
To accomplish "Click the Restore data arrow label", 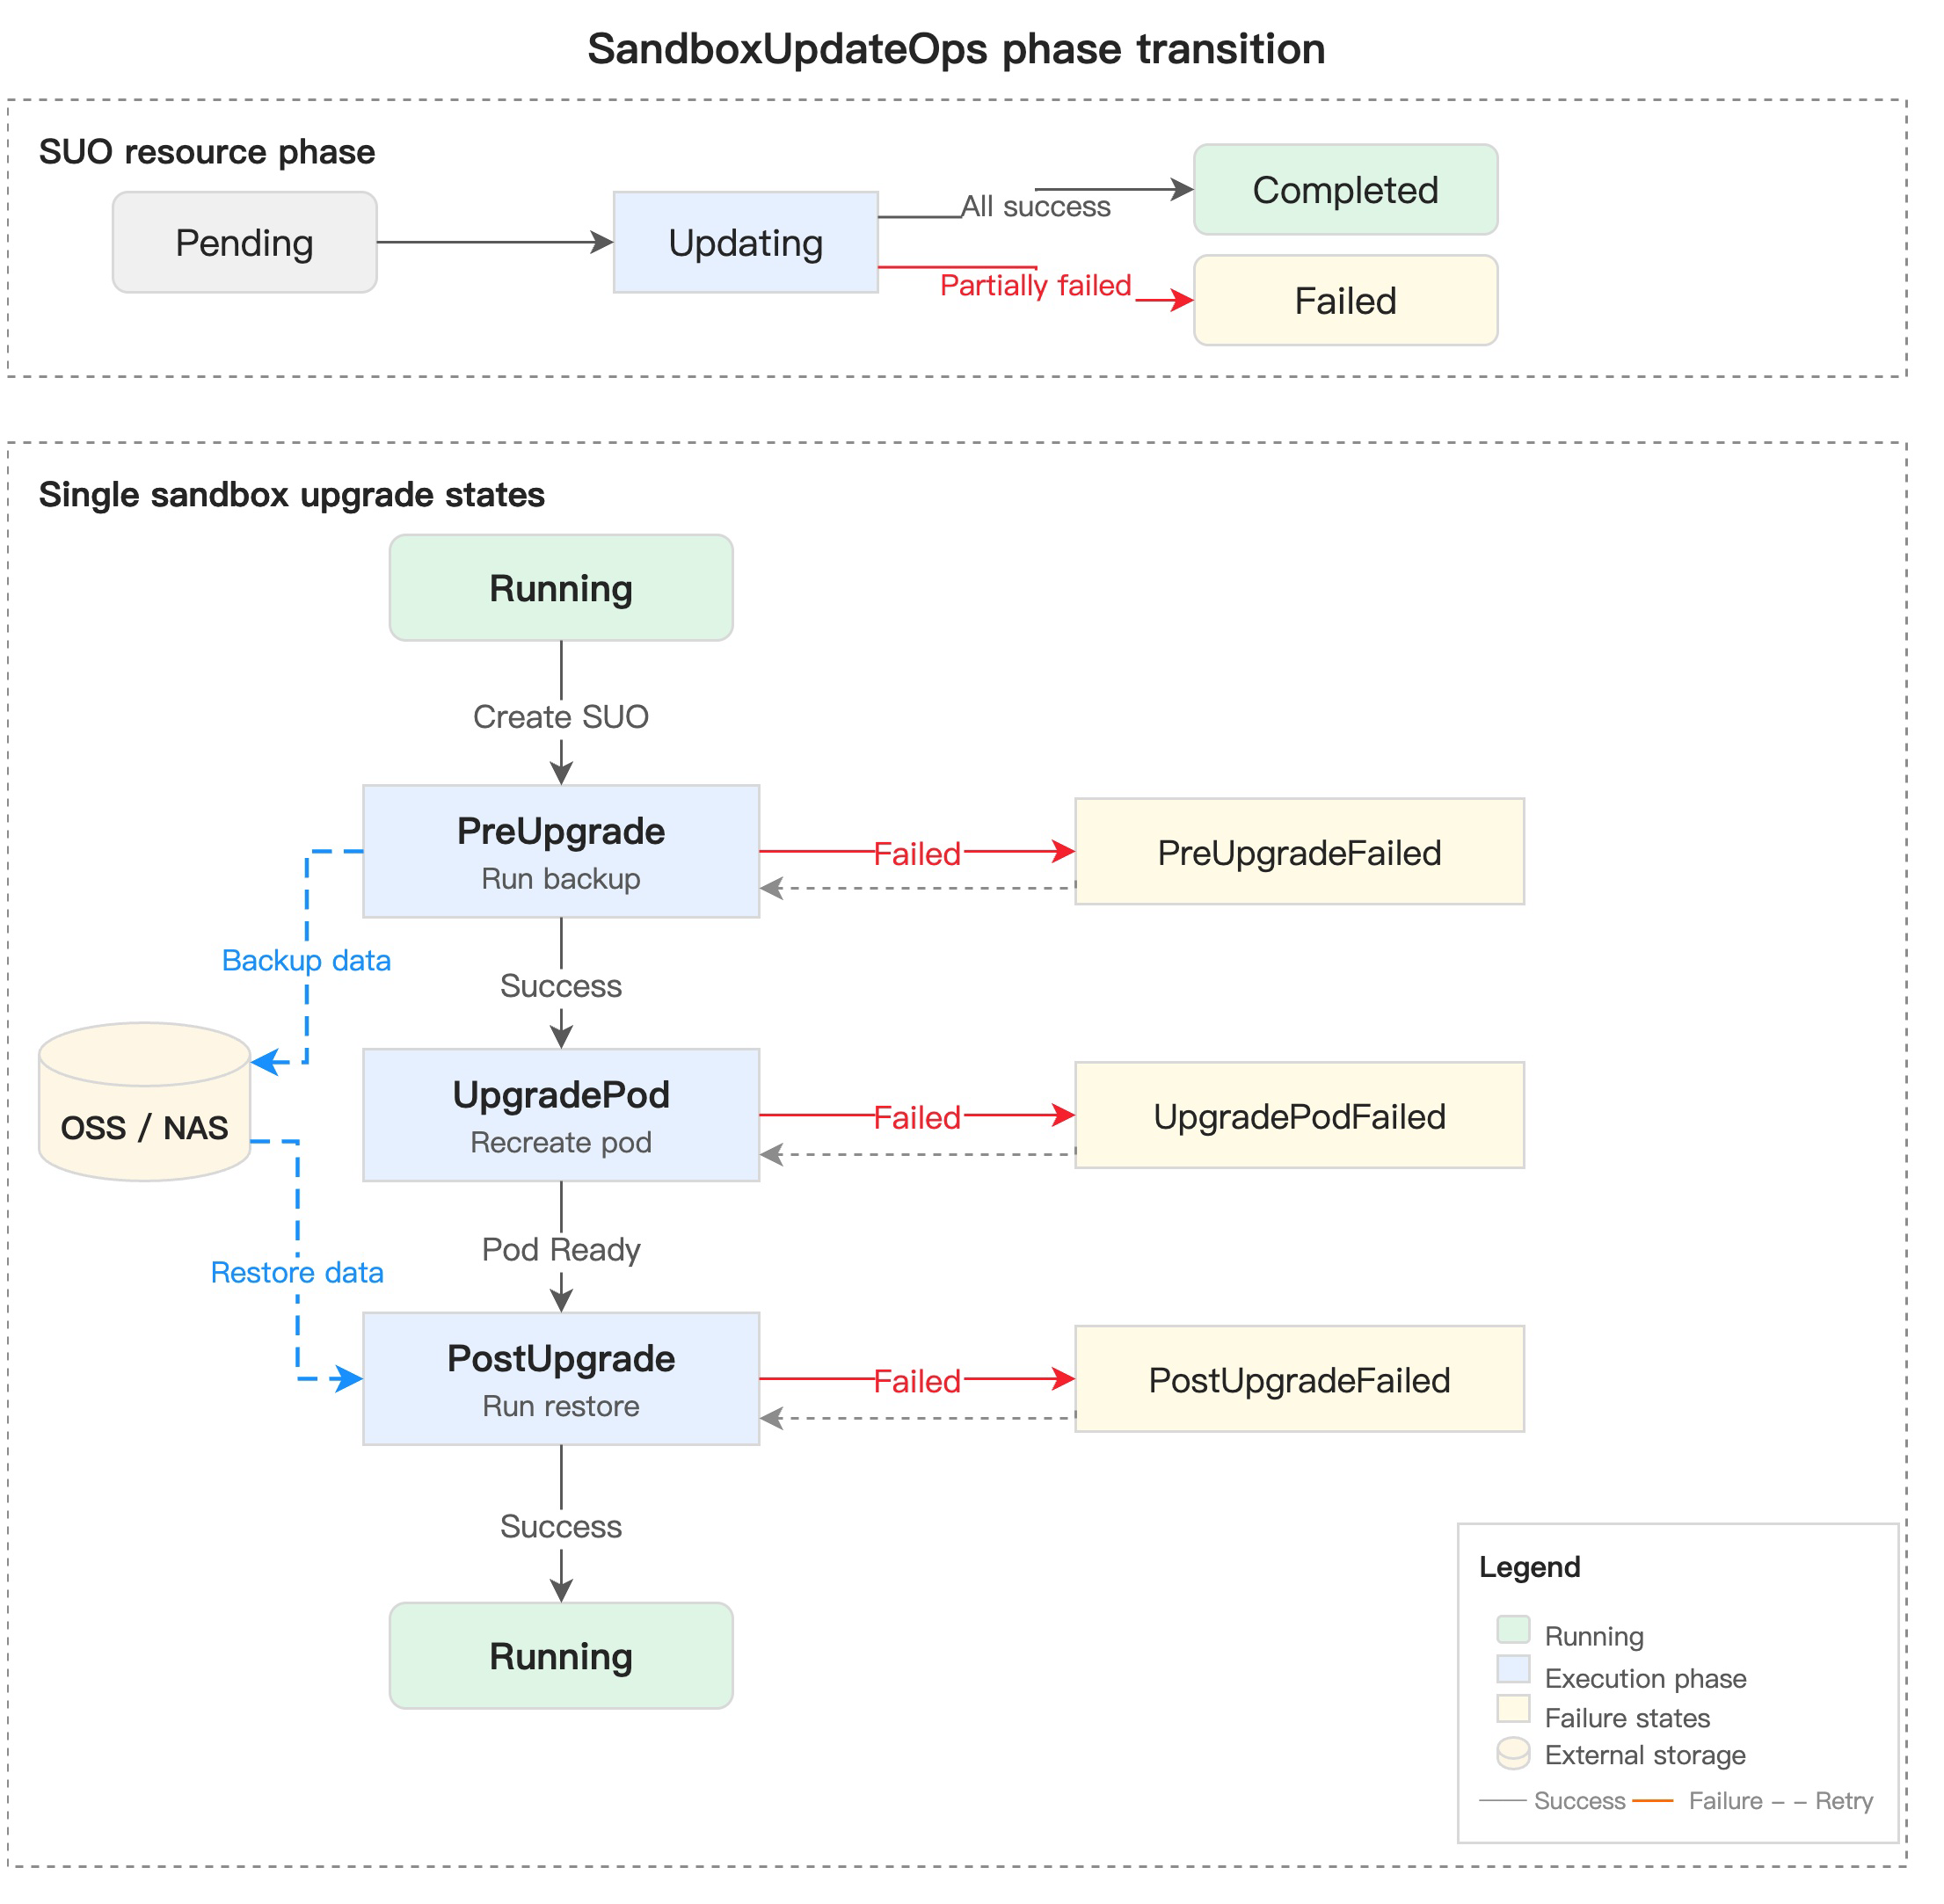I will [297, 1272].
